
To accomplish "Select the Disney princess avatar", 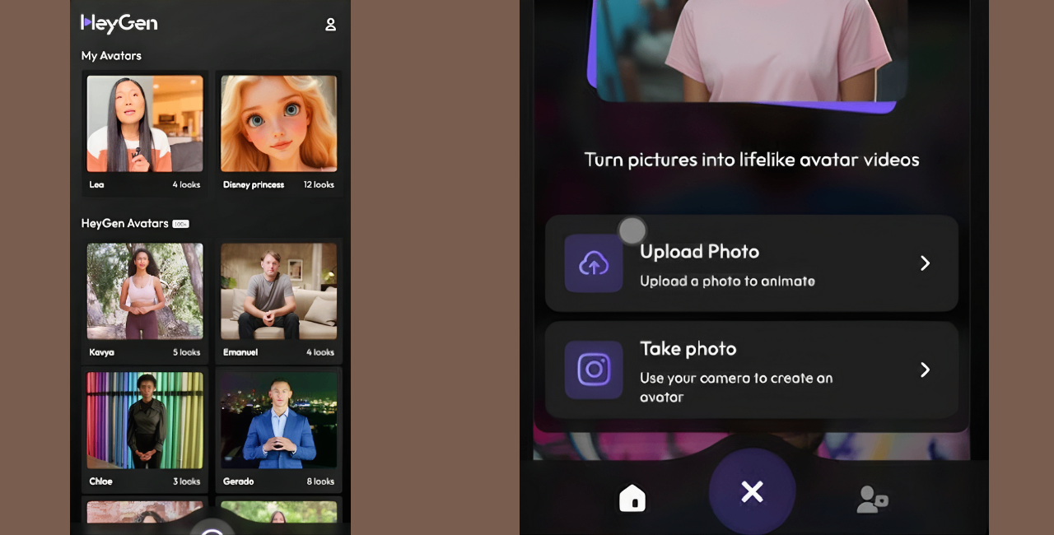I will [x=278, y=123].
